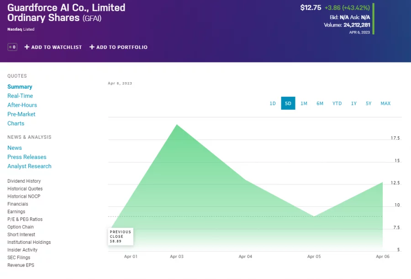This screenshot has height=279, width=411.
Task: Open the After-Hours quotes link
Action: click(22, 105)
